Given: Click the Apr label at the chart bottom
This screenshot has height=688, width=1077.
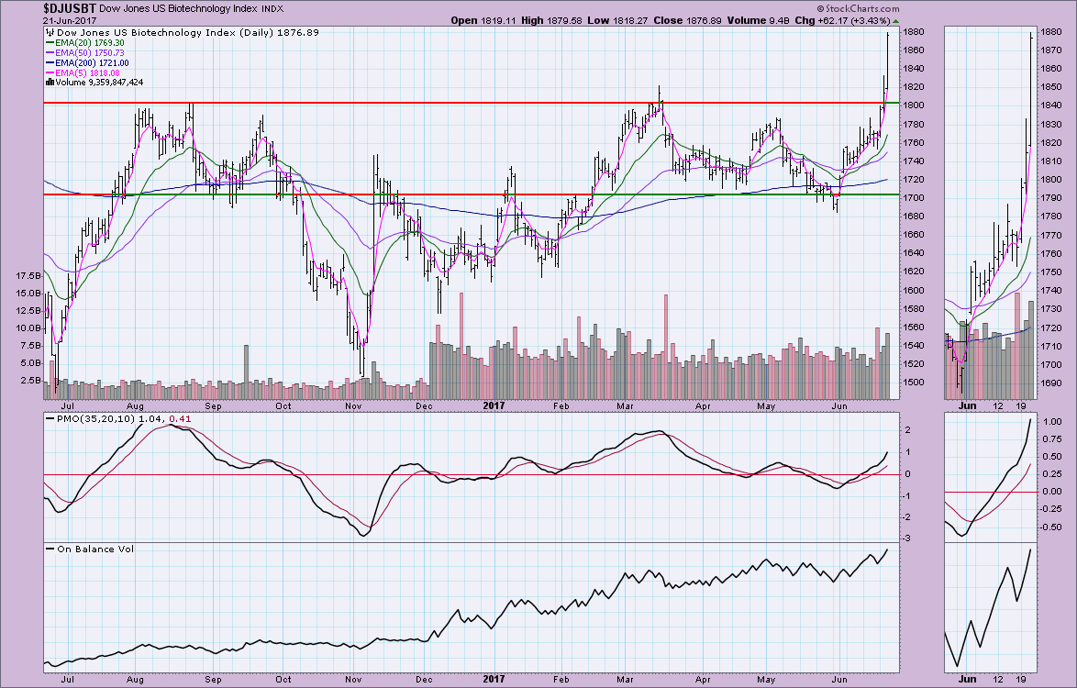Looking at the screenshot, I should pos(702,680).
